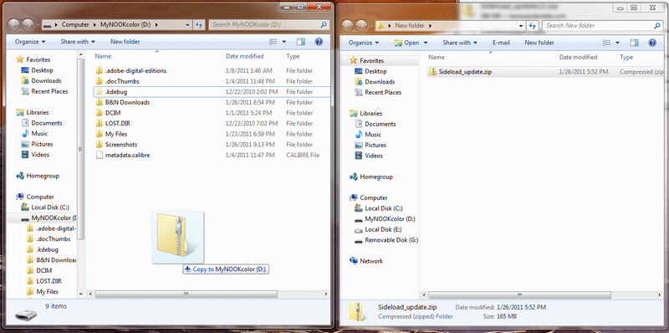The width and height of the screenshot is (669, 333).
Task: Click horizontal scrollbar in right file list
Action: click(519, 295)
